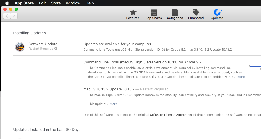Open the Software License Agreement(s) link

(x=173, y=115)
